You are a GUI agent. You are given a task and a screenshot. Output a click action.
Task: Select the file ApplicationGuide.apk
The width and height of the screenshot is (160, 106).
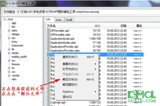63,39
